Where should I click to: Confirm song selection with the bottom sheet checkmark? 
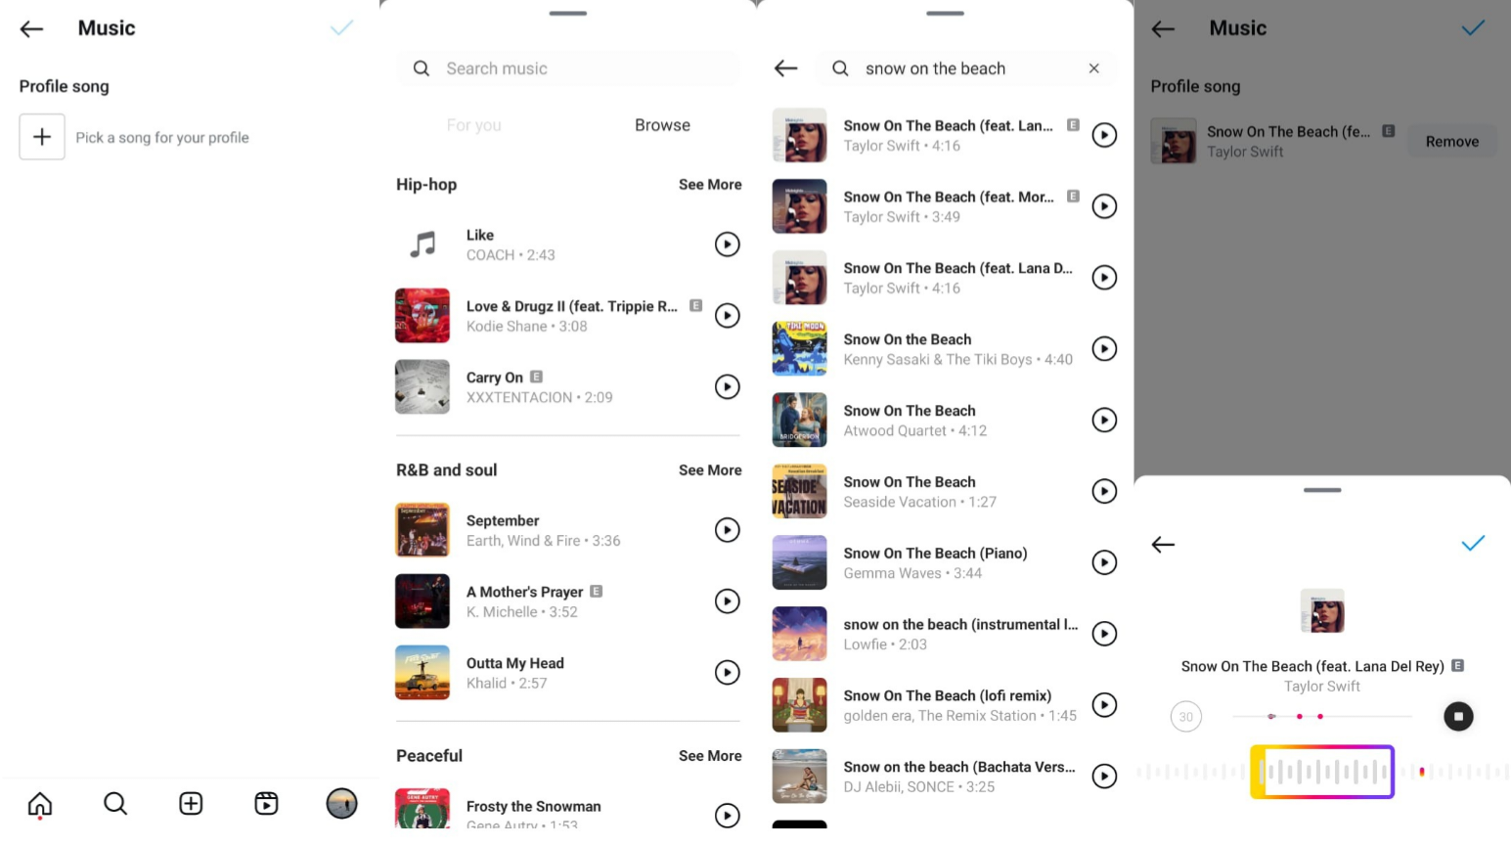1473,544
